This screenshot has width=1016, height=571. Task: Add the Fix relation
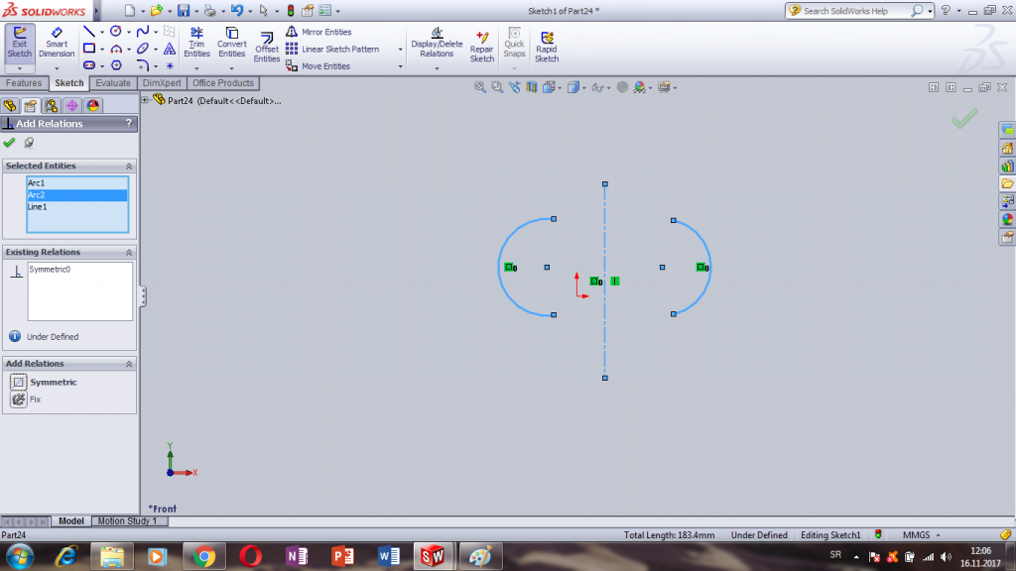26,400
